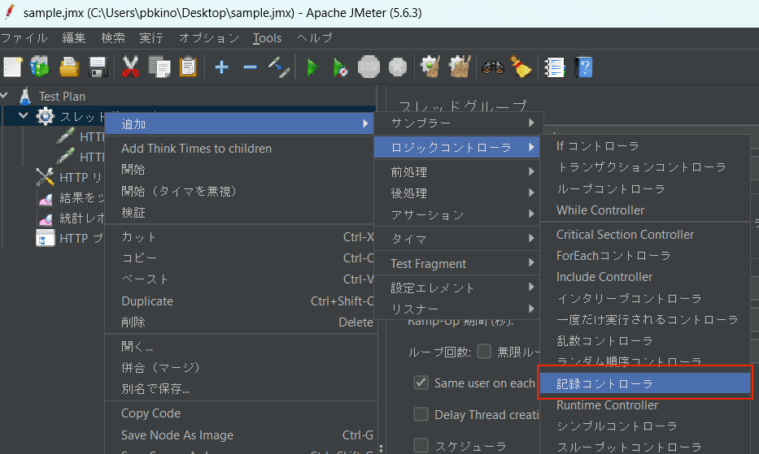The width and height of the screenshot is (759, 454).
Task: Click Start no pauses icon
Action: (340, 67)
